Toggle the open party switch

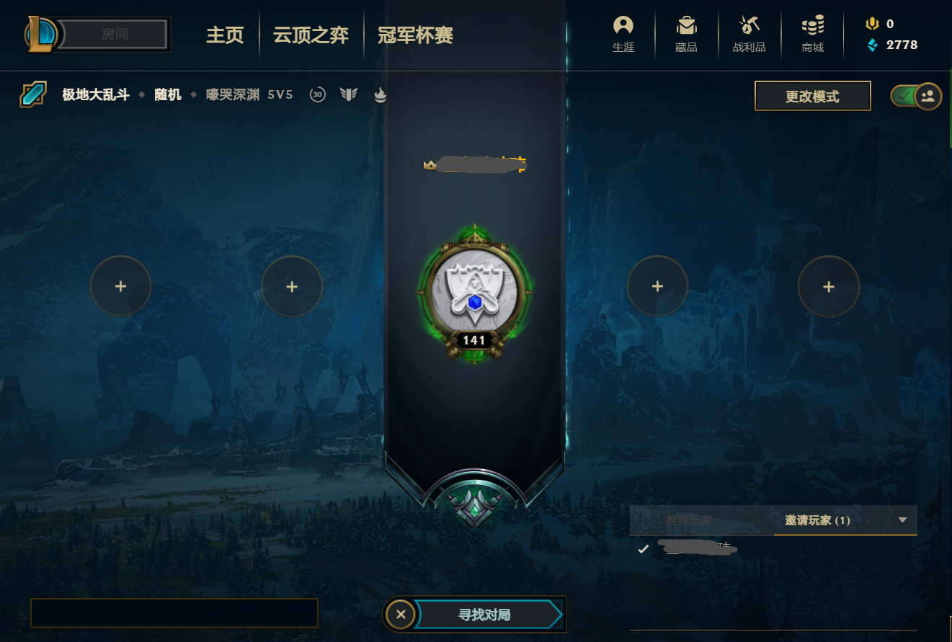pyautogui.click(x=916, y=95)
